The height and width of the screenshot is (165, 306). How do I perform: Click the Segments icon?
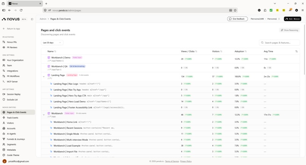tap(4, 144)
